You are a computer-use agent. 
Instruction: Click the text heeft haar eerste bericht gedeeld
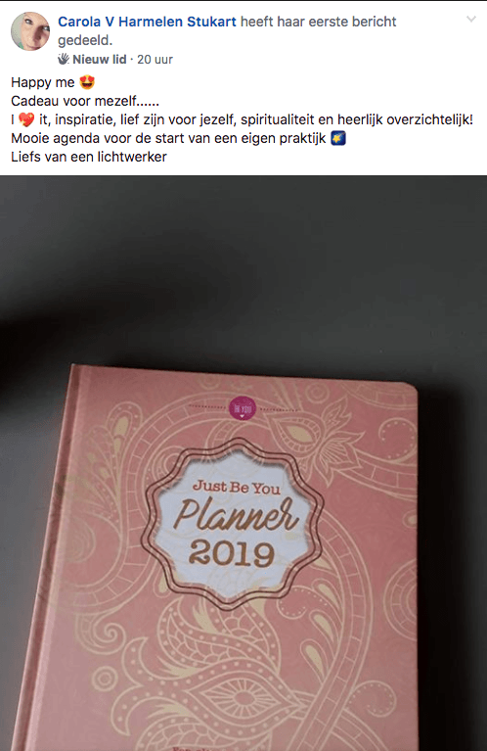(x=227, y=30)
